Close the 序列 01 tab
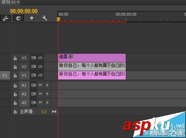 tap(18, 2)
